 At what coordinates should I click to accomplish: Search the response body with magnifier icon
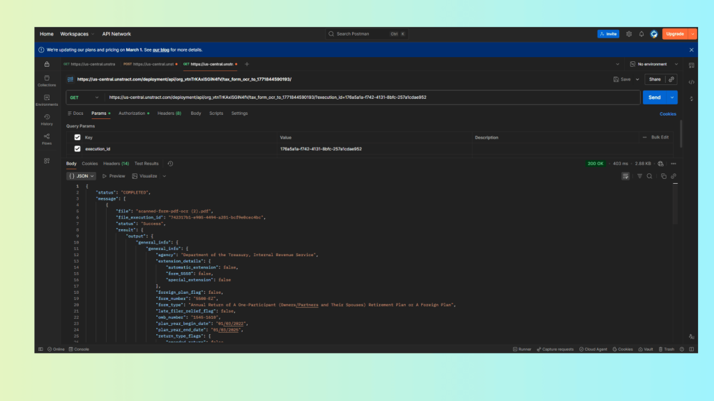649,176
